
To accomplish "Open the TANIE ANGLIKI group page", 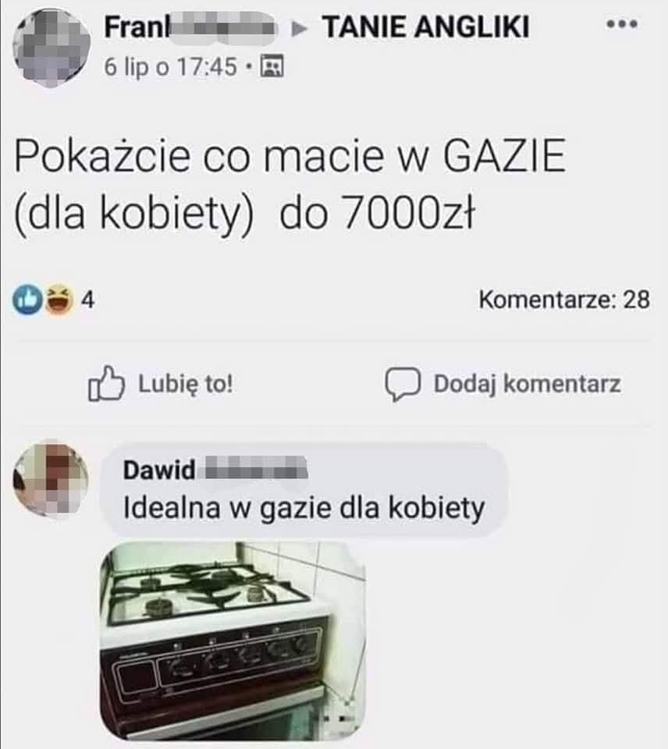I will click(426, 27).
